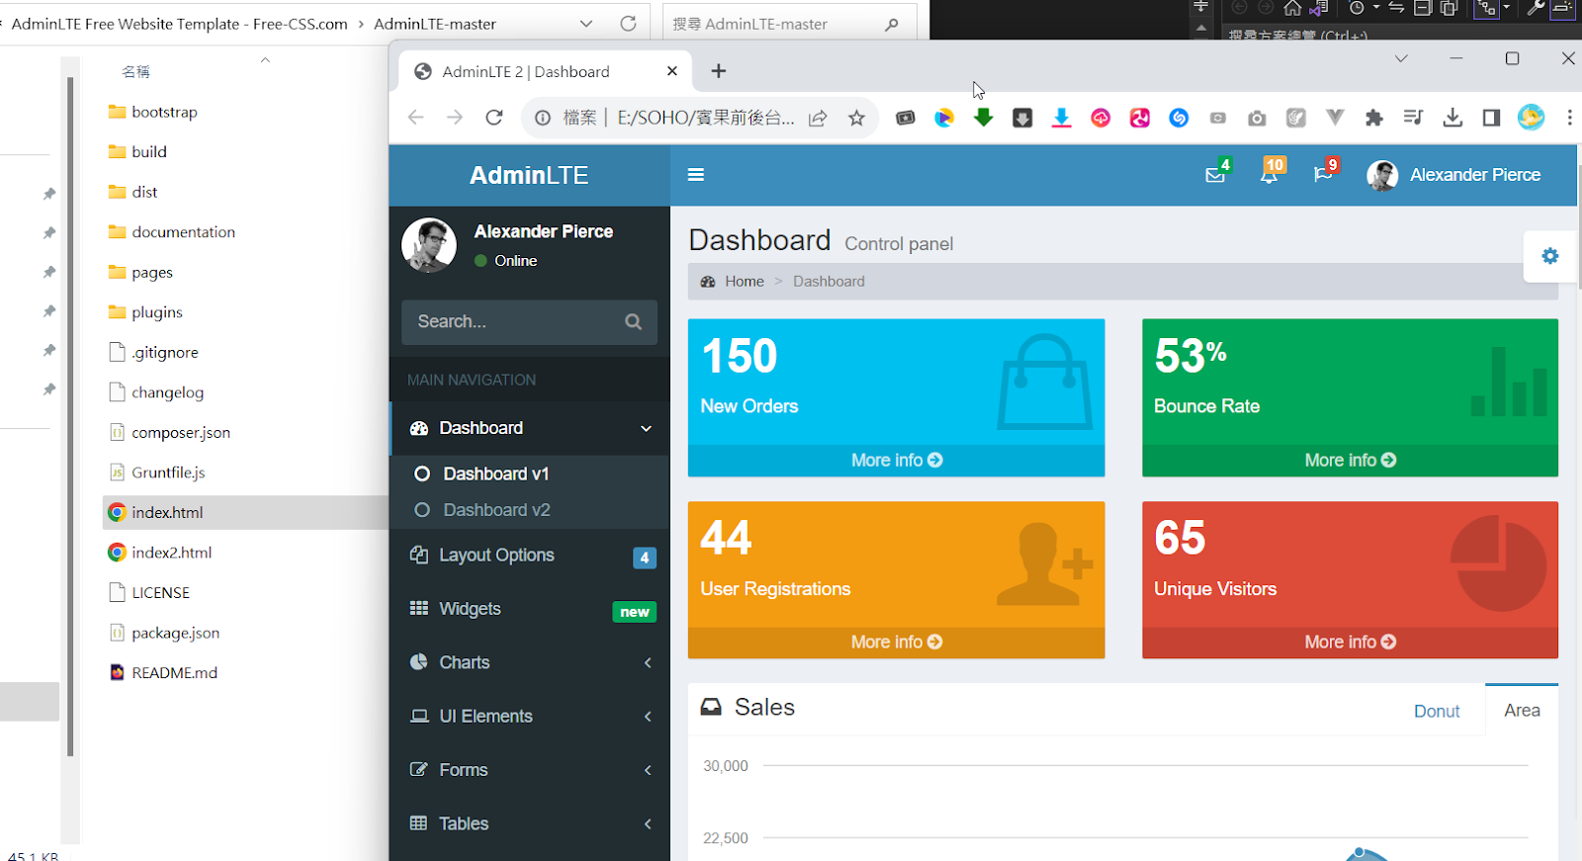Open messages envelope icon with badge 4
The image size is (1582, 861).
1216,175
